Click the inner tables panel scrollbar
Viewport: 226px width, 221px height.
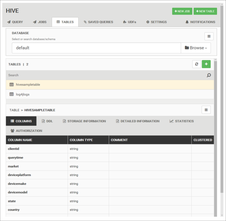(x=216, y=139)
